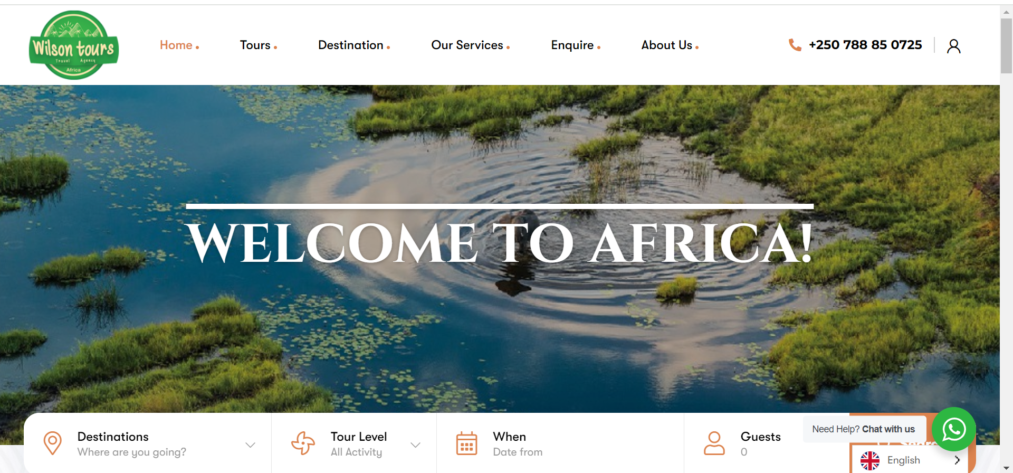Expand the Destinations dropdown chevron
This screenshot has width=1013, height=473.
251,445
